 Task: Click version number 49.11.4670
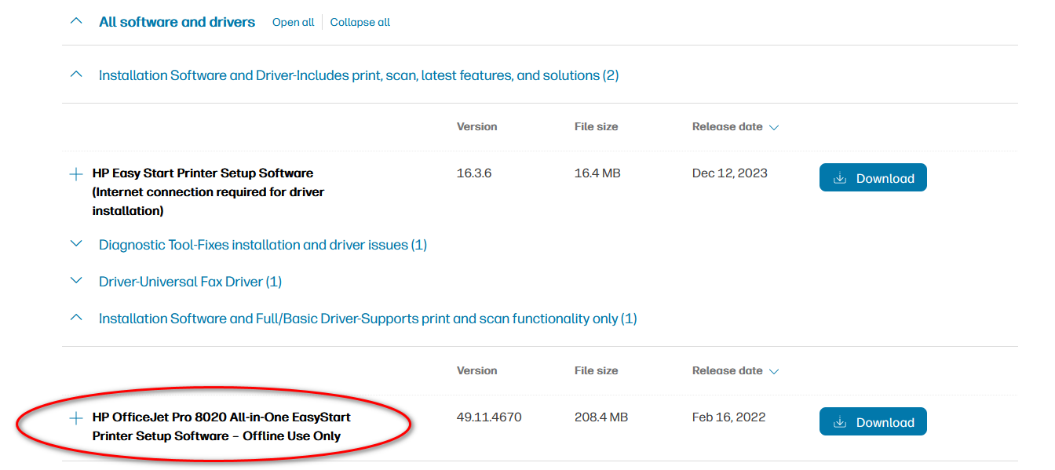490,417
